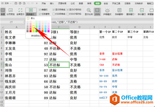Open the name box dropdown beside C7

coord(24,22)
